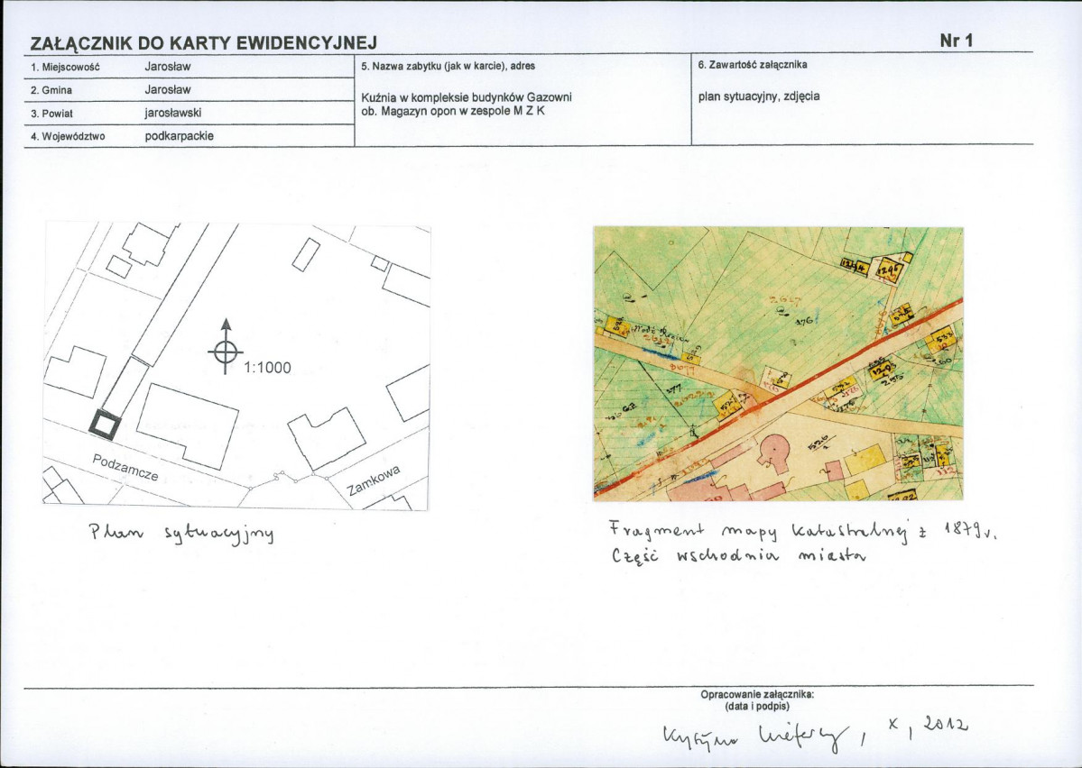The width and height of the screenshot is (1082, 768).
Task: Click the attachment content plan sytuacyjny, zdjęcia
Action: pyautogui.click(x=759, y=96)
